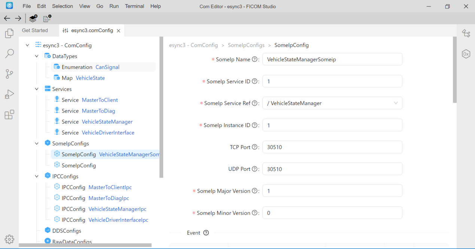Viewport: 475px width, 249px height.
Task: Click the SomeIp Minor Version field
Action: click(x=332, y=213)
